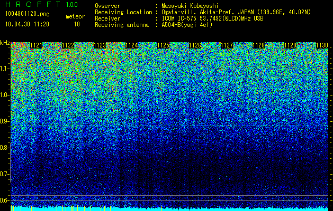Click the 1128 time marker
Screen dimensions: 333x211
[259, 45]
